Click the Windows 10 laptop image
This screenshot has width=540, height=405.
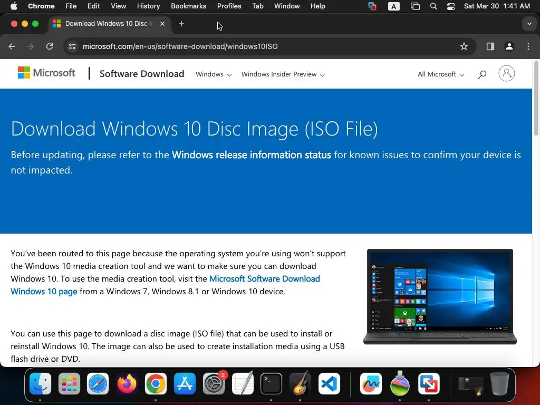pos(440,296)
